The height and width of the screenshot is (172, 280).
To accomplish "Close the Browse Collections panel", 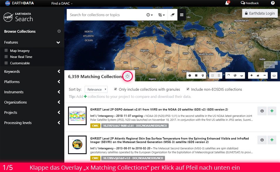I will click(x=59, y=31).
